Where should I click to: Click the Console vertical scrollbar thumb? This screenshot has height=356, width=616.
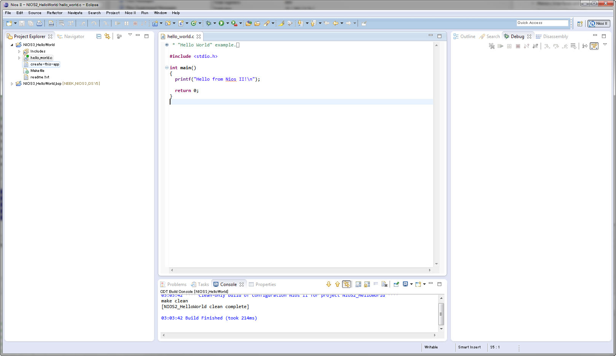[x=441, y=314]
